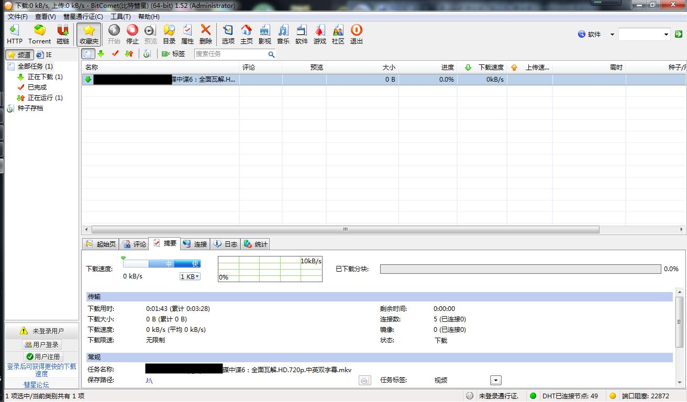The height and width of the screenshot is (402, 687).
Task: Click the 用户登录 button
Action: (43, 344)
